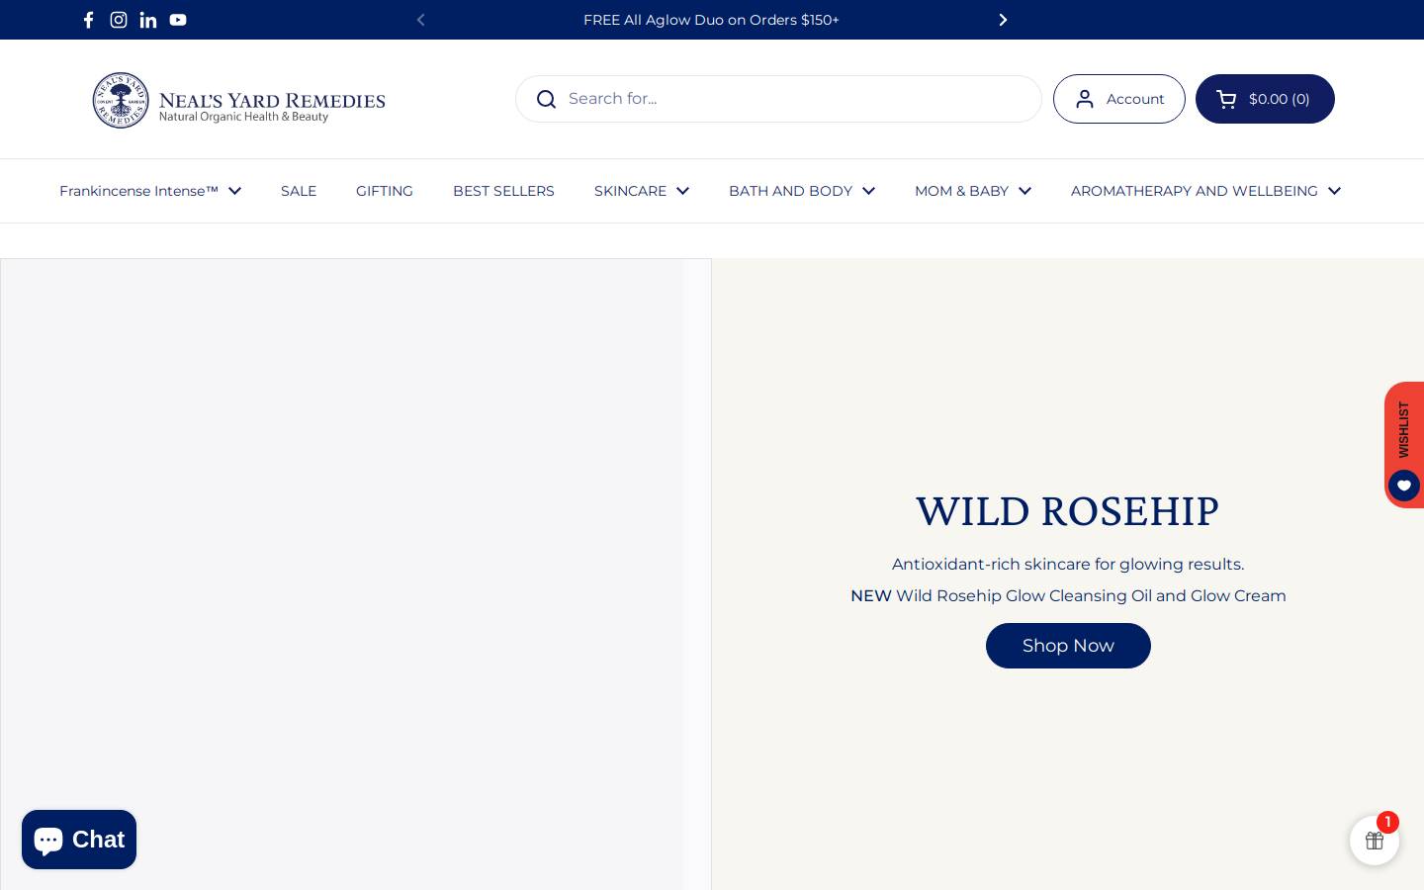The image size is (1424, 890).
Task: Click the FREE All Aglow Duo announcement
Action: point(711,20)
